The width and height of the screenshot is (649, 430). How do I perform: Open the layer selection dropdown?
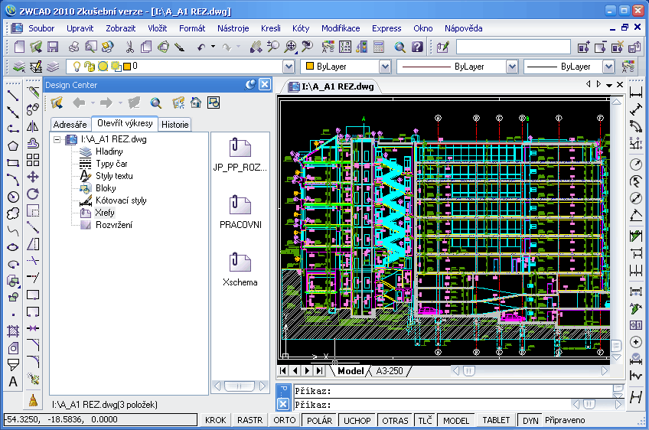(x=288, y=67)
